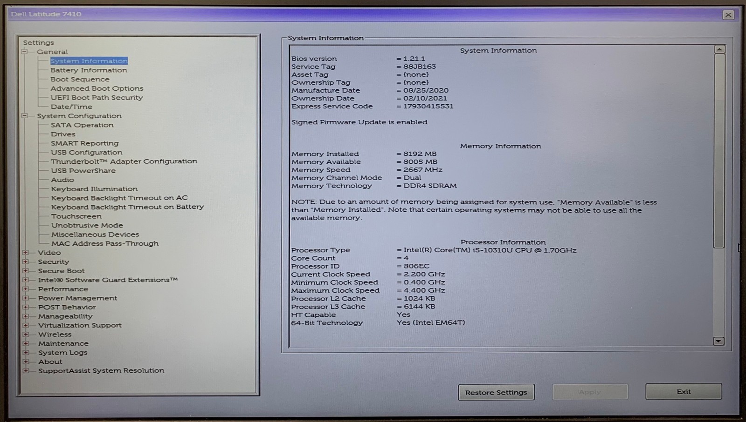Click Express Service Code 17930415531

[428, 106]
